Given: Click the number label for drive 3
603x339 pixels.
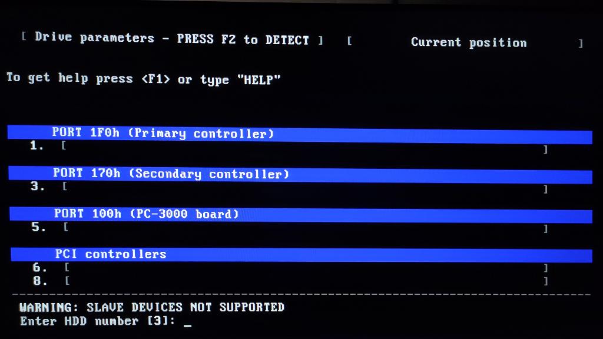Looking at the screenshot, I should coord(38,187).
